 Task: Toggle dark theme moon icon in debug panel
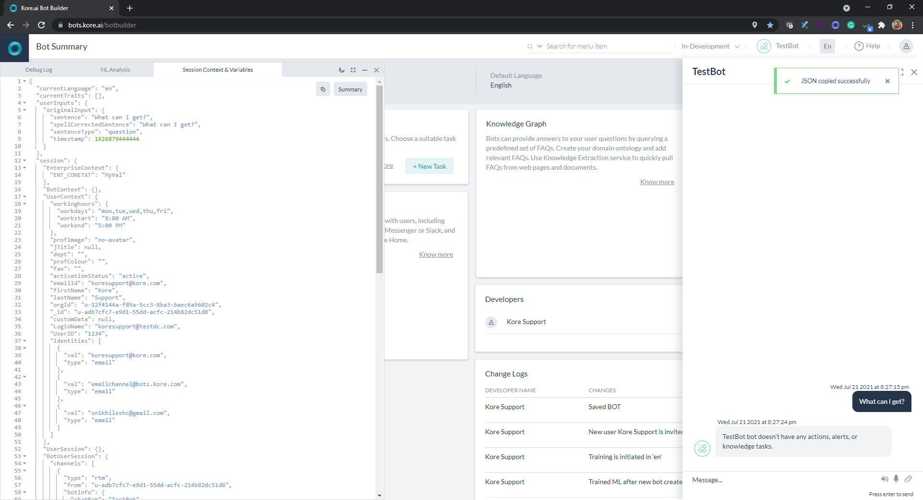[x=341, y=70]
